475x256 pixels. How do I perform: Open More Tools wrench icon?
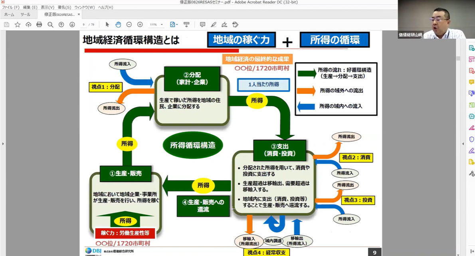click(x=471, y=173)
